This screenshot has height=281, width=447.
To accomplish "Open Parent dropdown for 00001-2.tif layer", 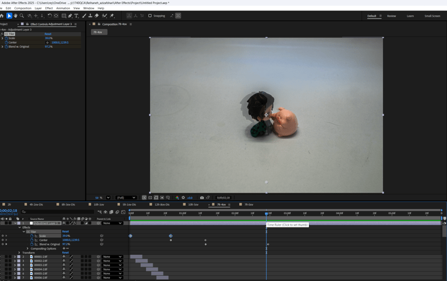I will pos(112,257).
